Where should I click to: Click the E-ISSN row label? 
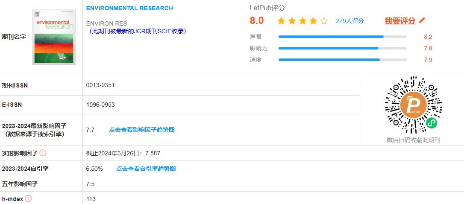coord(12,105)
